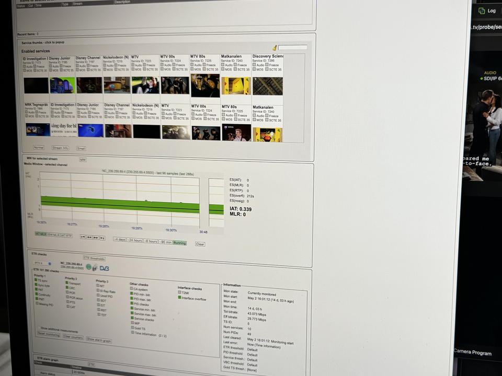Toggle the Gold TS check
Screen dimensions: 502x376
point(132,328)
